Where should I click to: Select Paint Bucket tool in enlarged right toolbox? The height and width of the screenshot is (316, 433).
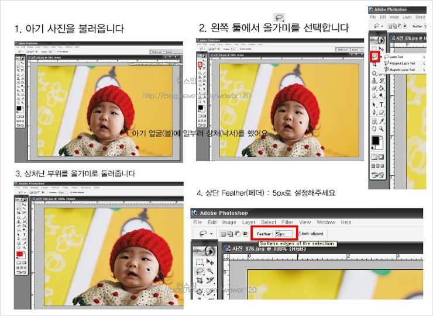coord(382,89)
